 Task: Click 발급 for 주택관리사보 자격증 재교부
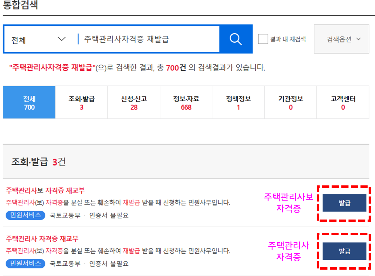345,203
